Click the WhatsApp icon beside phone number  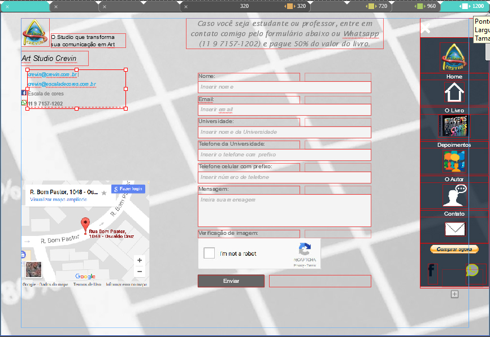click(24, 103)
